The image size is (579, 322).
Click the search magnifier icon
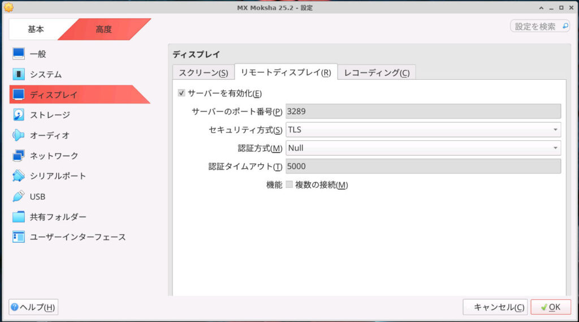pyautogui.click(x=565, y=26)
